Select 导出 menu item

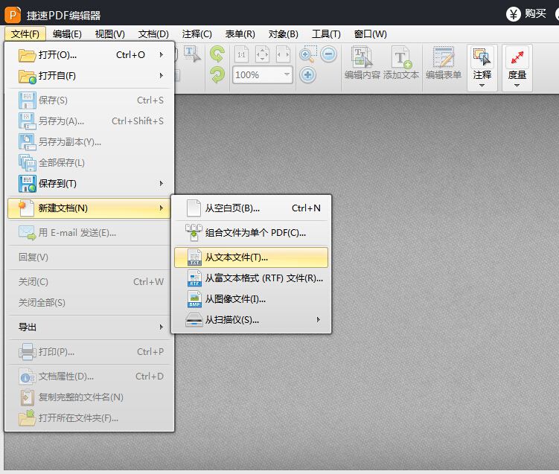(89, 327)
